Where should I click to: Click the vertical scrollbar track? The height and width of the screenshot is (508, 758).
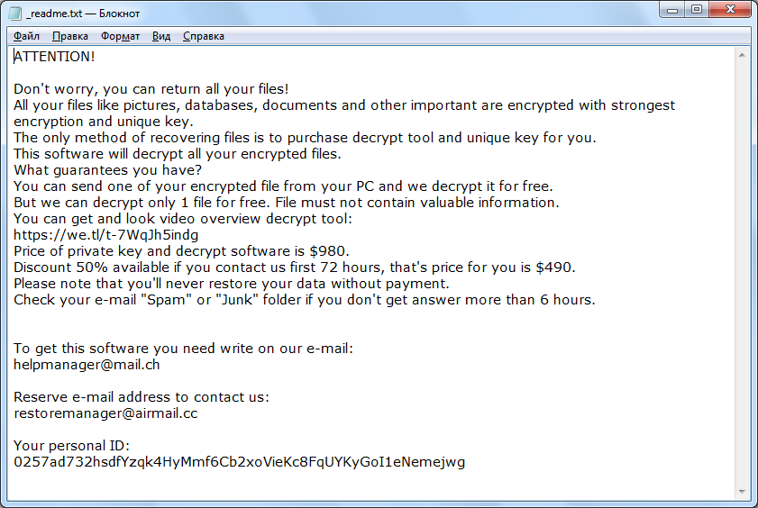(742, 270)
